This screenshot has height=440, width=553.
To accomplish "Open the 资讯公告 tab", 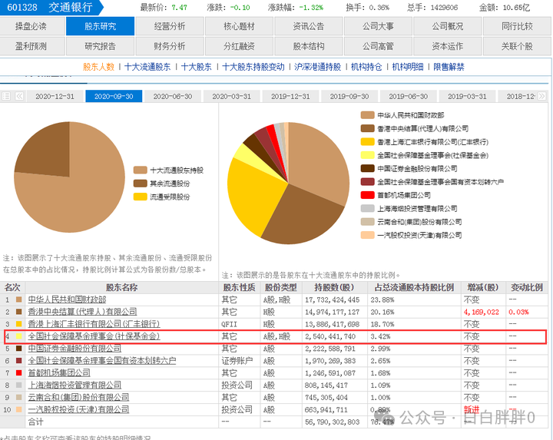I will 309,26.
